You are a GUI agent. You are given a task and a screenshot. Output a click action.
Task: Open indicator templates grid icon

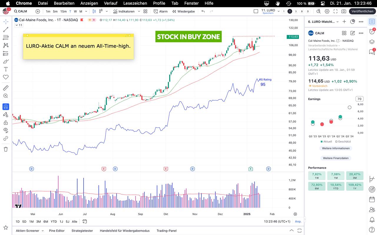click(145, 11)
